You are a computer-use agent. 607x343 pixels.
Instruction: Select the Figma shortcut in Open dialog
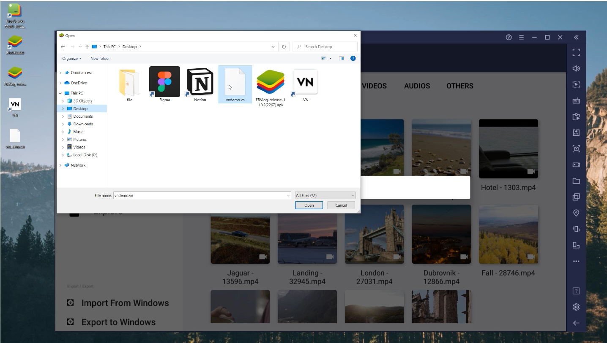click(164, 84)
